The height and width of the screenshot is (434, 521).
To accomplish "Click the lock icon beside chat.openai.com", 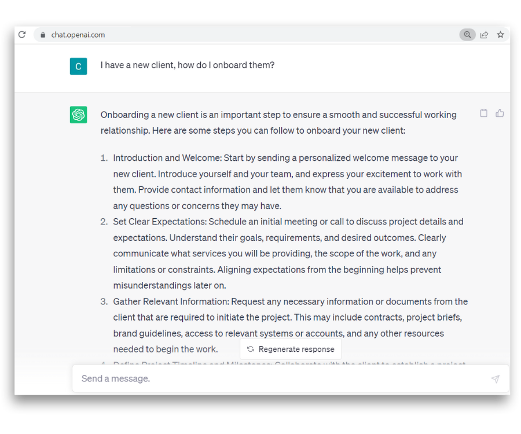I will 43,35.
